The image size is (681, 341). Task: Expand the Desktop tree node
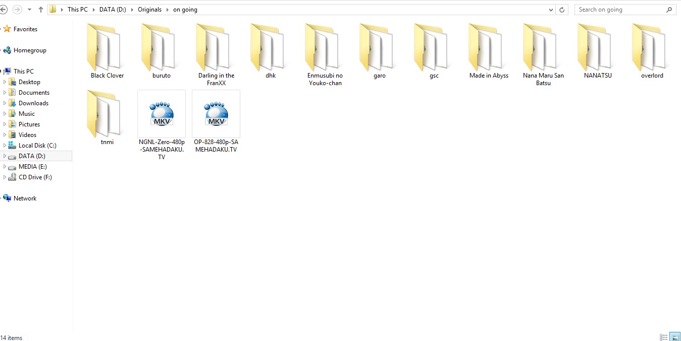(x=5, y=82)
